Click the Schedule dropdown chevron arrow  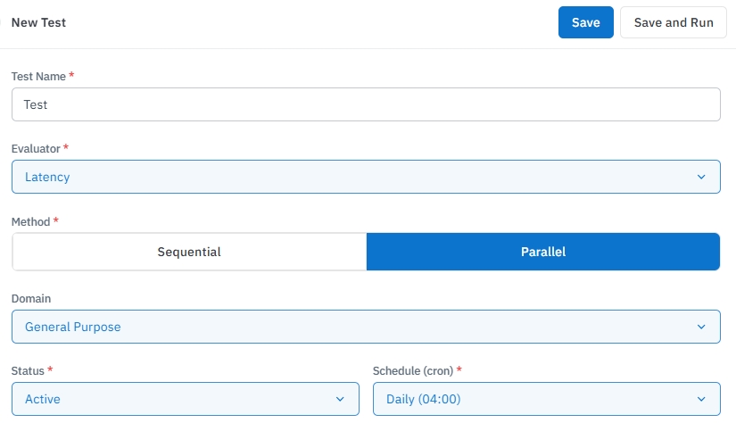coord(700,399)
